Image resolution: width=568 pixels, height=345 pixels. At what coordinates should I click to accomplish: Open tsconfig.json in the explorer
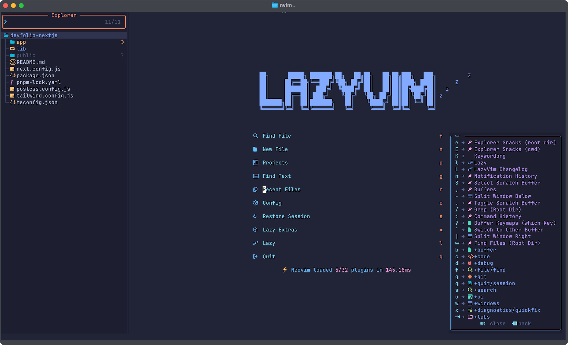[x=37, y=103]
